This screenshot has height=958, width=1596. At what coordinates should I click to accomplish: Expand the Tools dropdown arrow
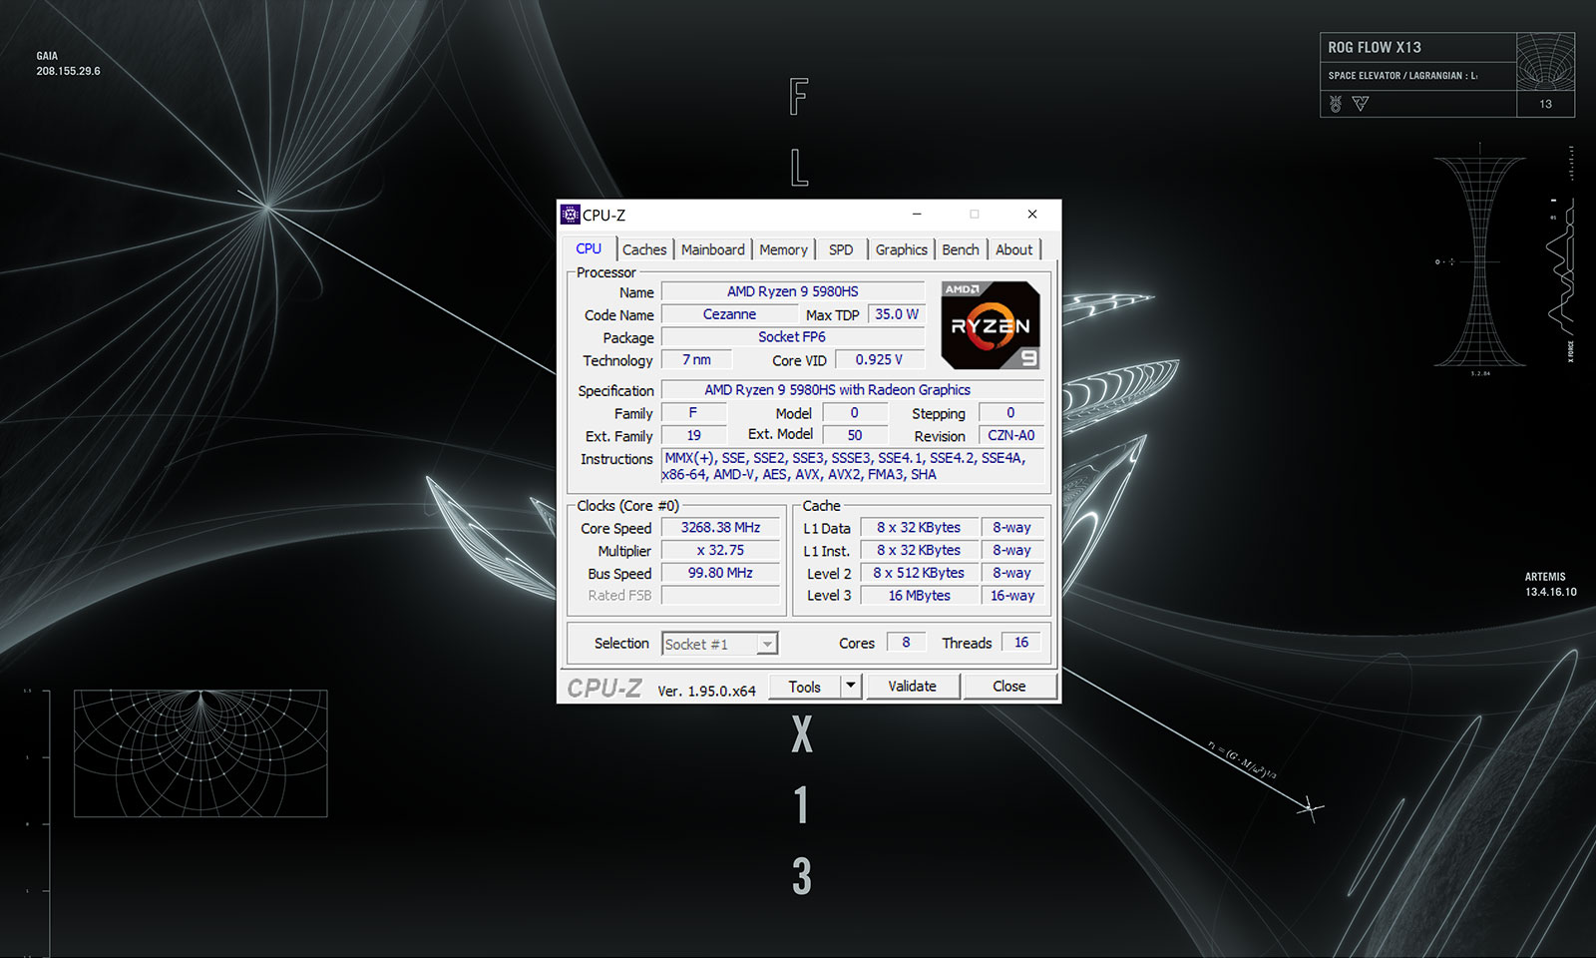(851, 687)
